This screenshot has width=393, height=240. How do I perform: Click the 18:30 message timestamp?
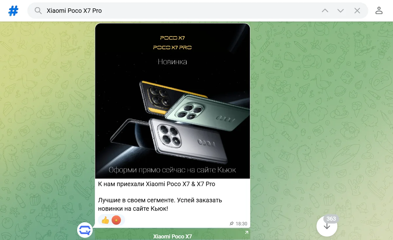pos(241,224)
